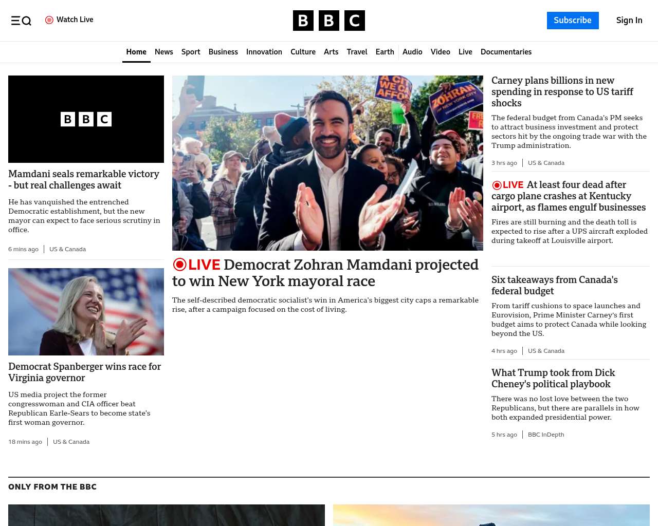
Task: Click the red Watch Live icon
Action: [49, 20]
